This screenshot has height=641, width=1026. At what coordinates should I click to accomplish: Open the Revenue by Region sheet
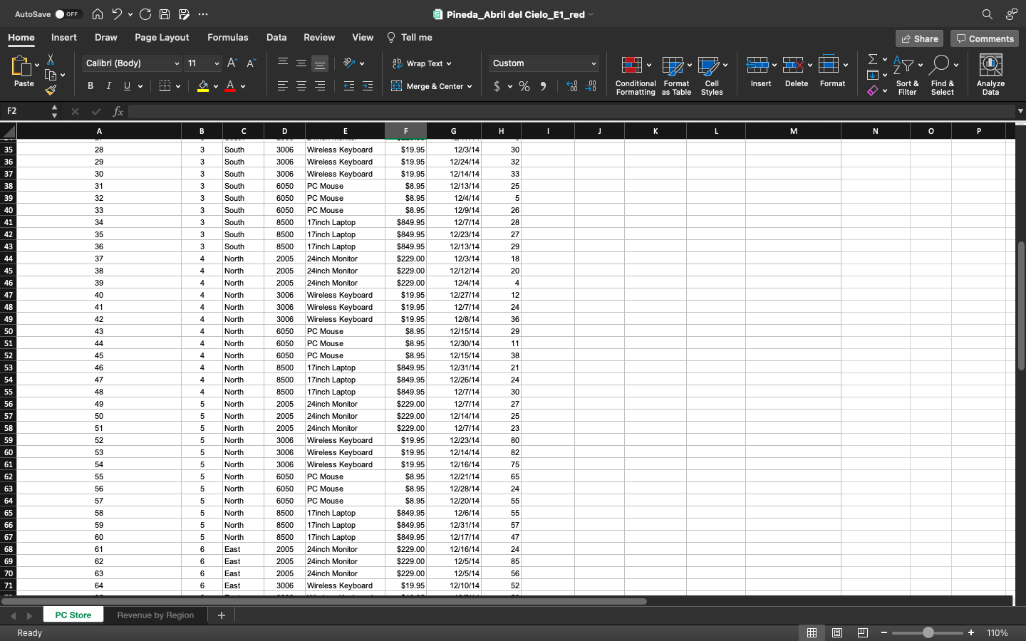[x=155, y=615]
